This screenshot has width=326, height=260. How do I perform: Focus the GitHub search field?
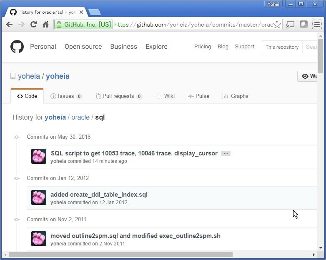tap(310, 47)
